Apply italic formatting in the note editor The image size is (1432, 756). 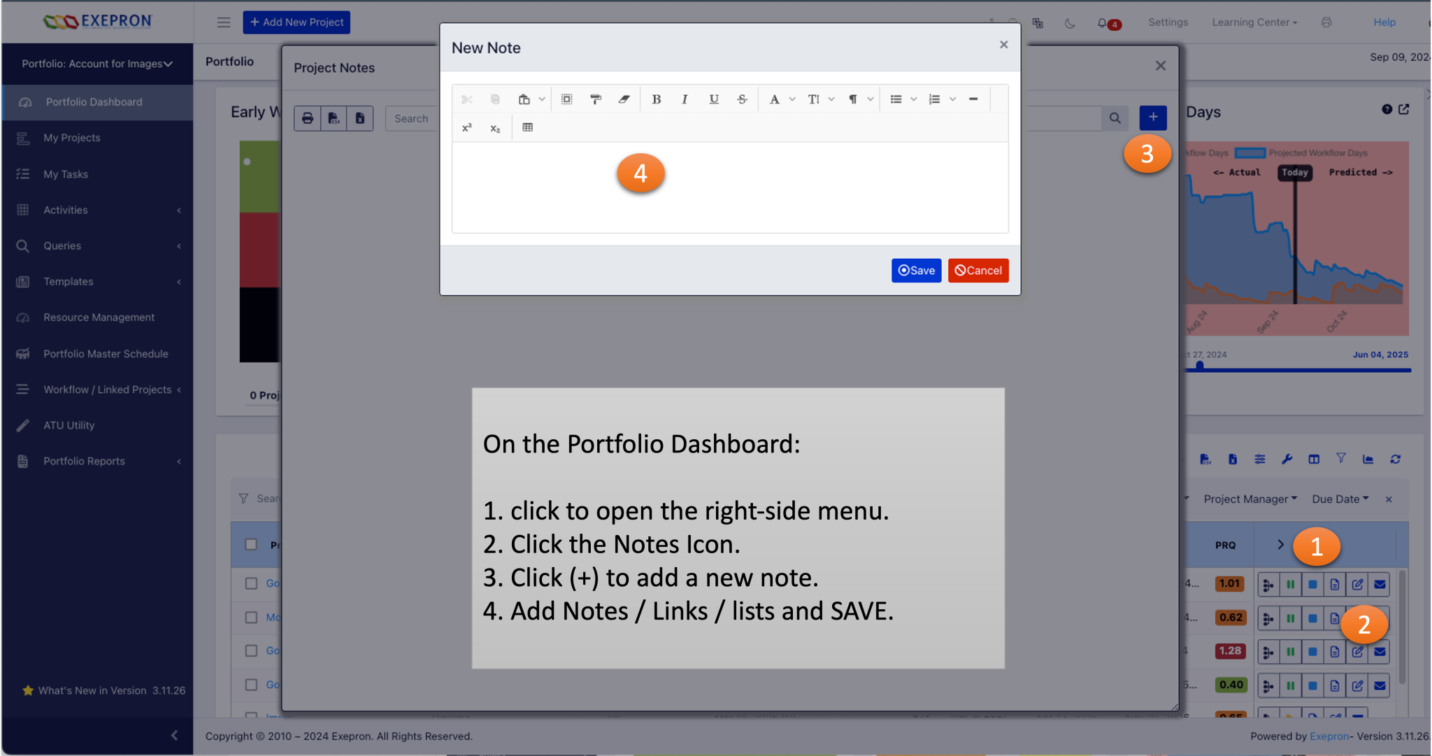(685, 99)
